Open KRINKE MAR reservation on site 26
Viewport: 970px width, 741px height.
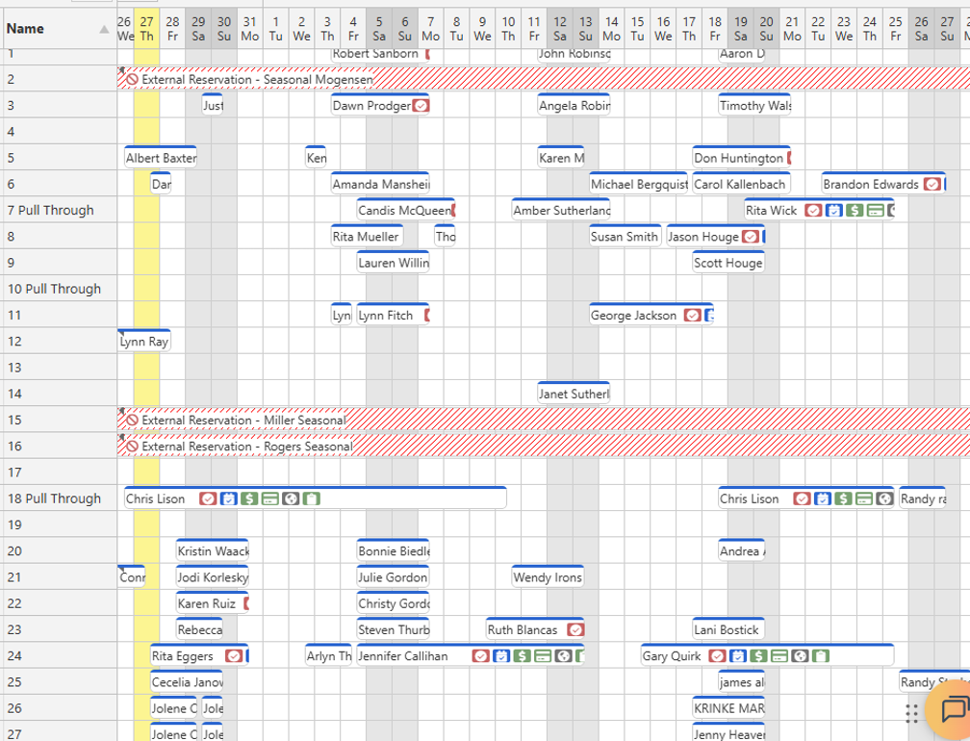pyautogui.click(x=728, y=707)
